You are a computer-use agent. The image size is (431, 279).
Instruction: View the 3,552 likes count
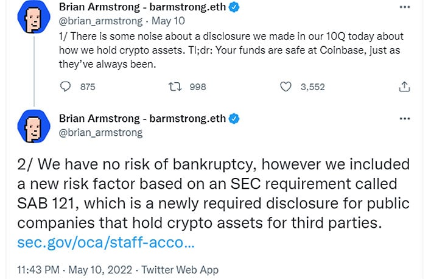312,87
